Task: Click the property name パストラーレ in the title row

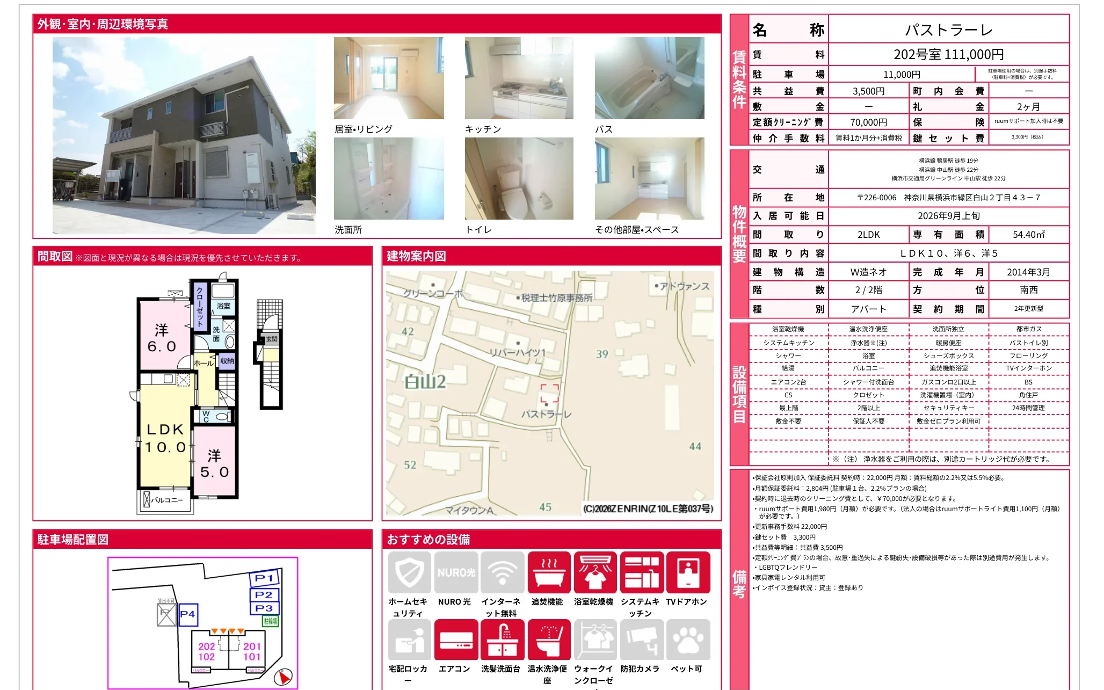Action: click(948, 30)
